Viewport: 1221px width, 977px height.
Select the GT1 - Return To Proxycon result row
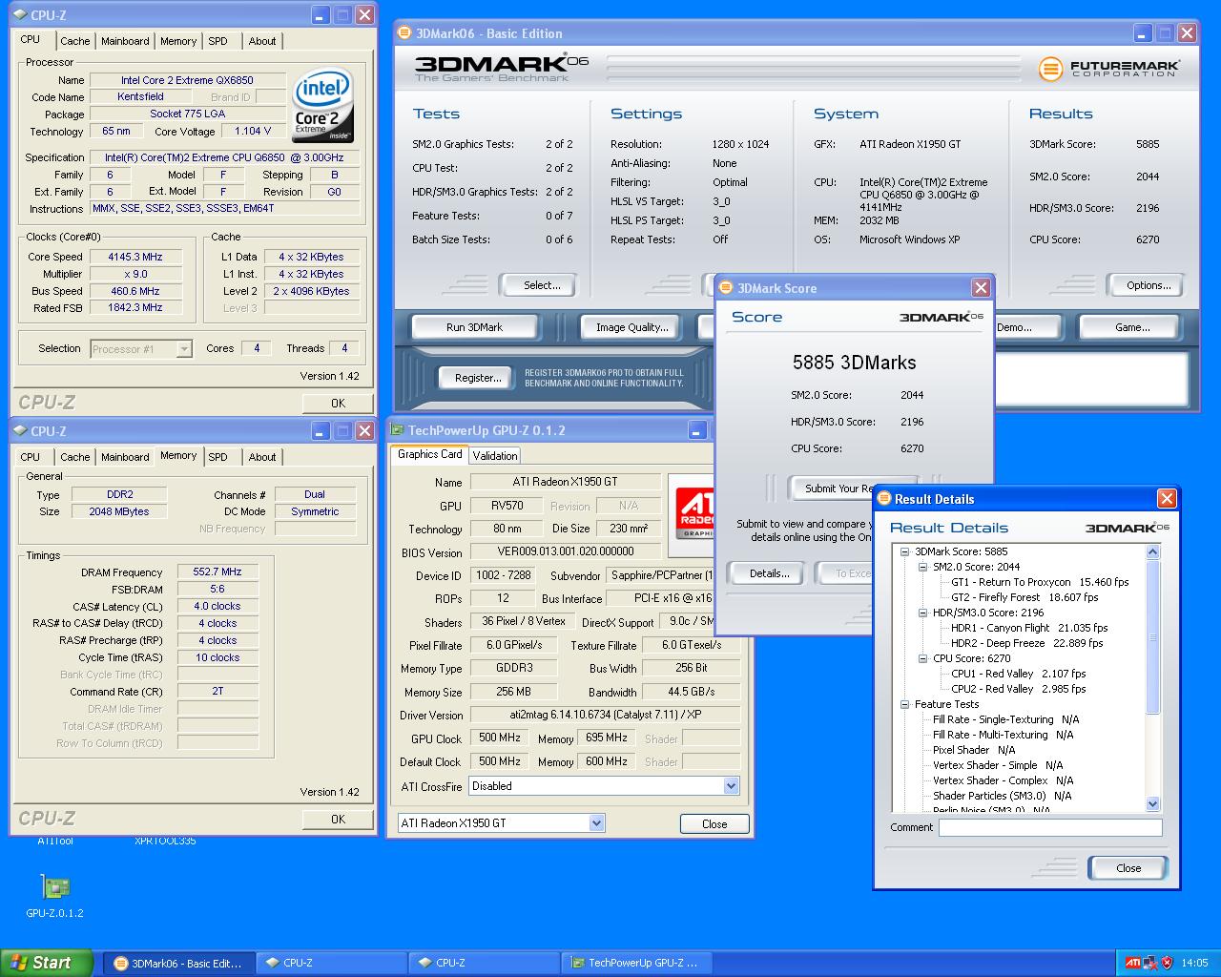pos(1040,582)
